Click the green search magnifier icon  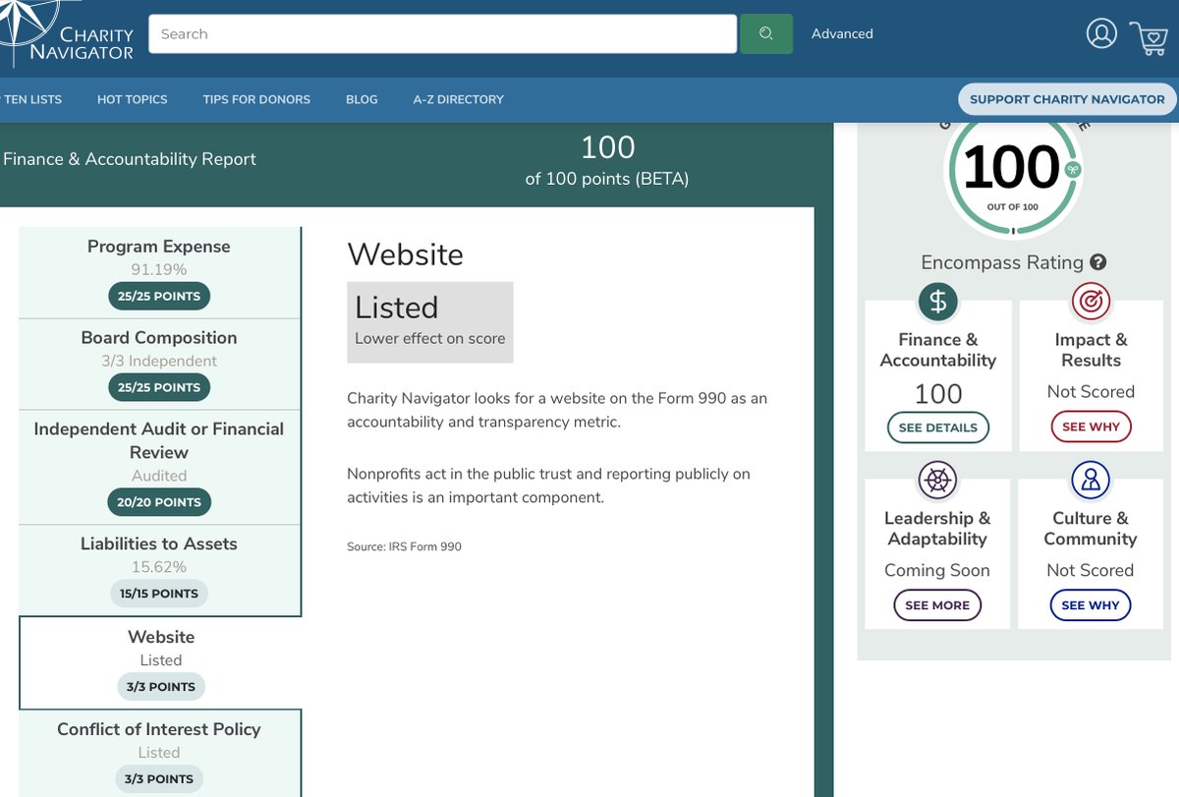(x=765, y=33)
